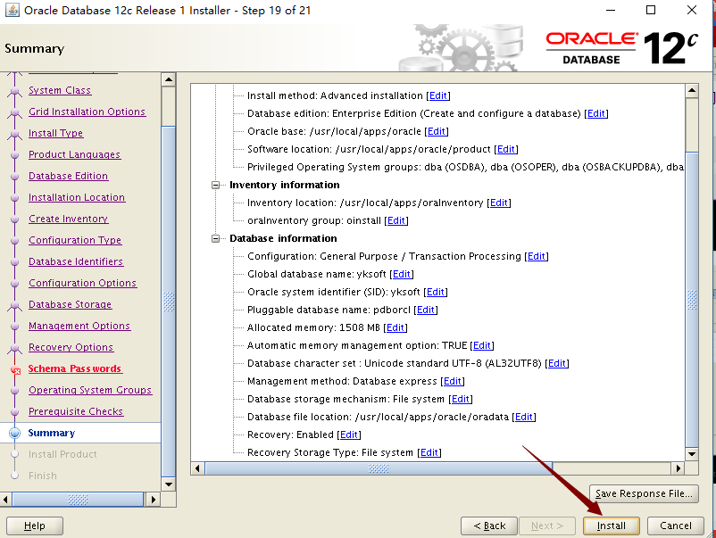716x538 pixels.
Task: Go to Grid Installation Options step
Action: (87, 112)
